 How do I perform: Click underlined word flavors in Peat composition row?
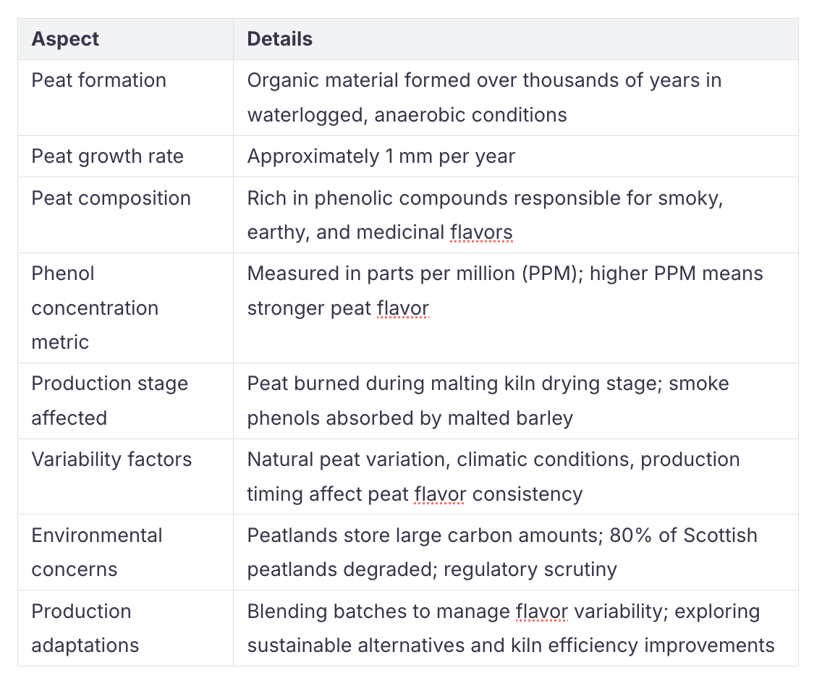pyautogui.click(x=481, y=232)
